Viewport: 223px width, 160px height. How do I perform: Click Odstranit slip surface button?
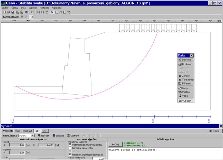pyautogui.click(x=73, y=136)
